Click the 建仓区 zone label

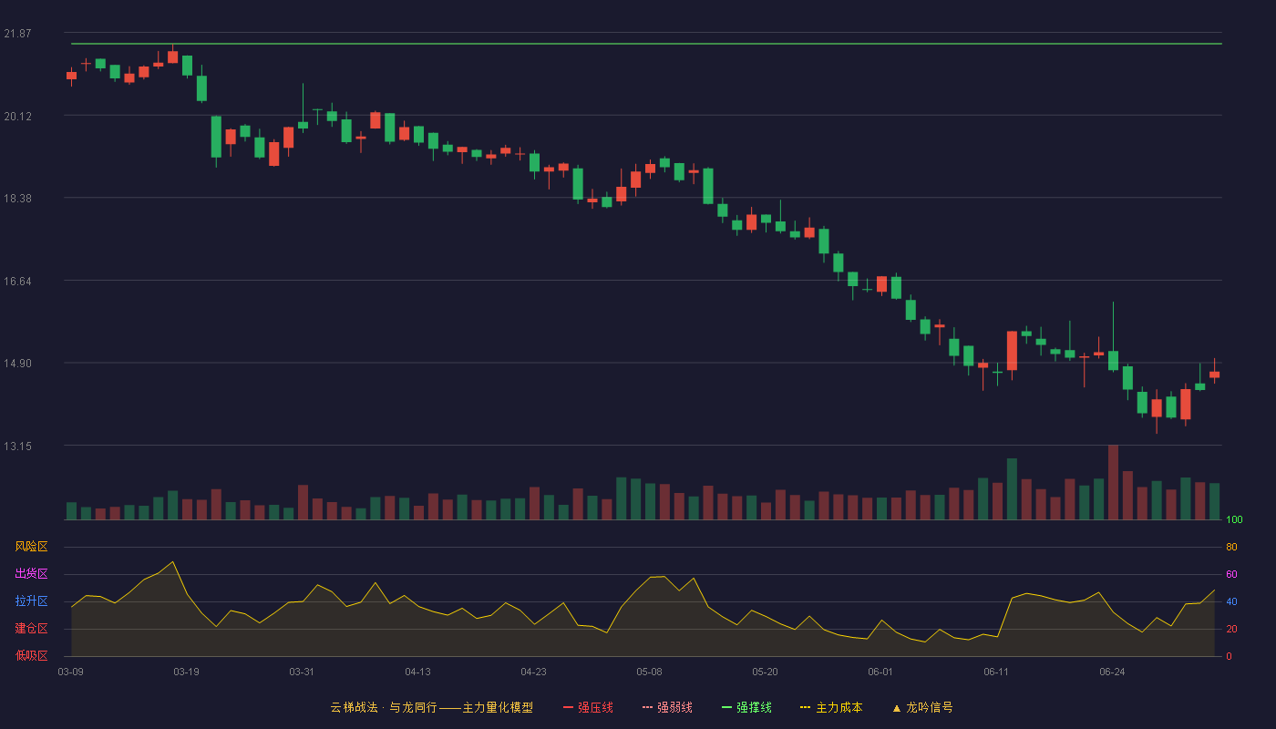[x=31, y=629]
